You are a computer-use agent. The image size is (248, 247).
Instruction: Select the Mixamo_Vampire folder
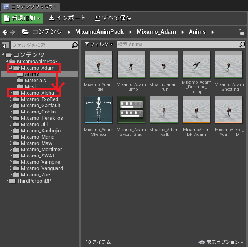pyautogui.click(x=37, y=162)
